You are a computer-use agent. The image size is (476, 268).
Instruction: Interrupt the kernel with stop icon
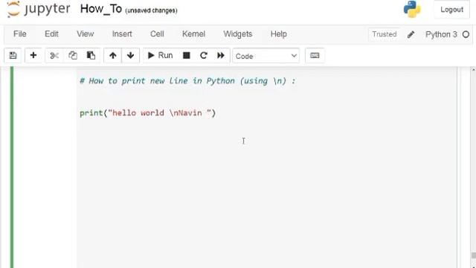187,56
